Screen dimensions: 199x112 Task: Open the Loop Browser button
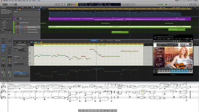pos(195,4)
